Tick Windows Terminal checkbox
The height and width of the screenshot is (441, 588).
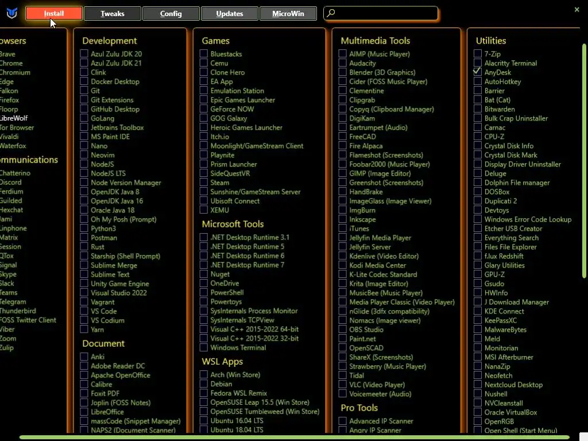[204, 347]
